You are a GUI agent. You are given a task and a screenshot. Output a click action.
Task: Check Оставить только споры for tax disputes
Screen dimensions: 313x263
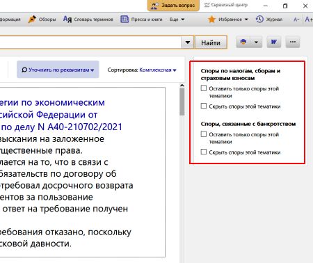pos(204,88)
